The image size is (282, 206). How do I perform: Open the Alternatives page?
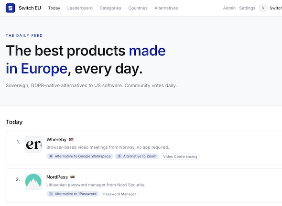point(166,8)
